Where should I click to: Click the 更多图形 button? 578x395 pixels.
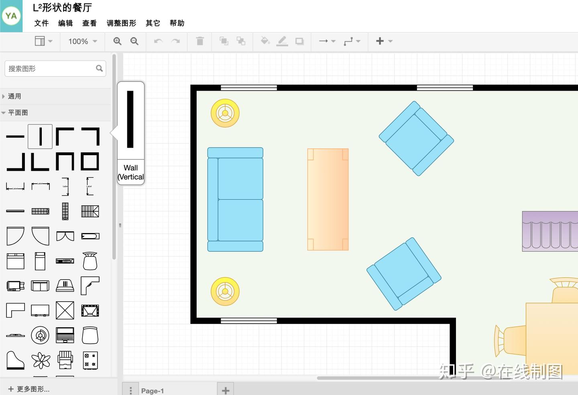pyautogui.click(x=29, y=389)
